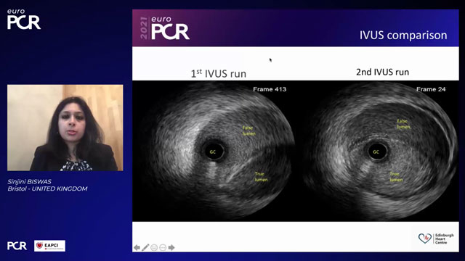This screenshot has height=261, width=465.
Task: Click the '2nd IVUS run' heading
Action: [382, 72]
